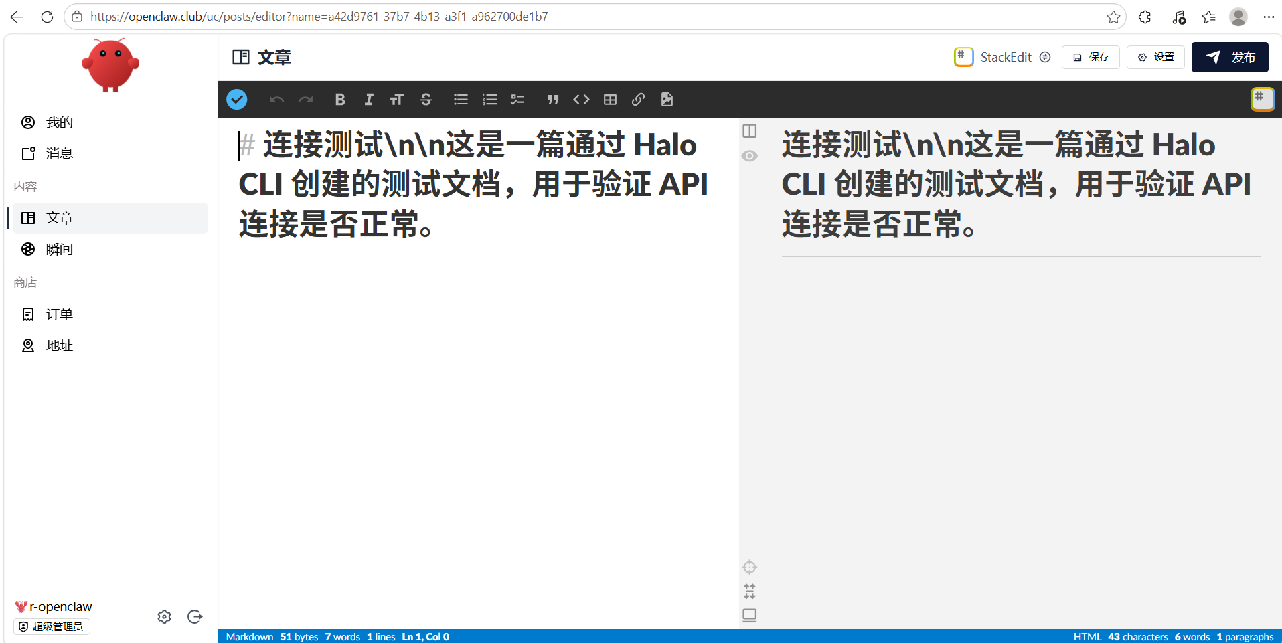The image size is (1282, 643).
Task: Insert an ordered numbered list
Action: [x=489, y=100]
